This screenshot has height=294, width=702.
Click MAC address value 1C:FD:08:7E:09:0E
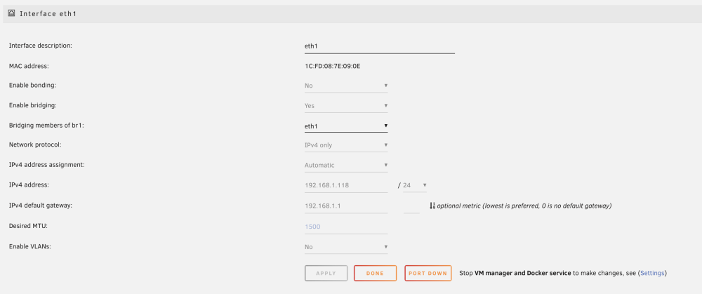(332, 66)
